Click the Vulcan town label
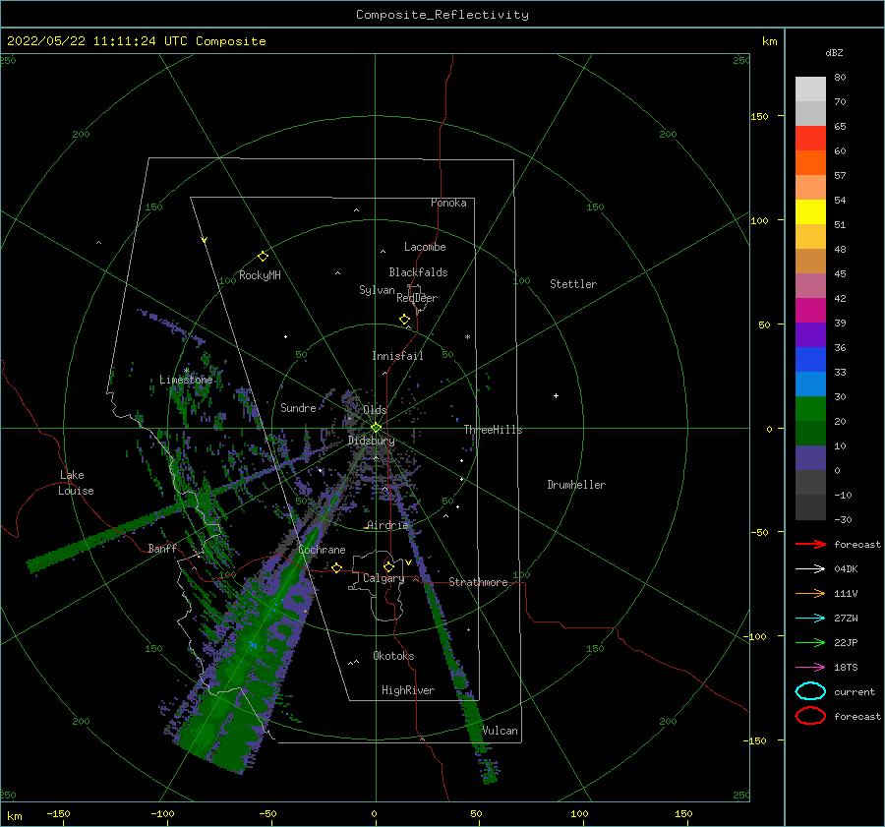Viewport: 885px width, 827px height. (500, 731)
